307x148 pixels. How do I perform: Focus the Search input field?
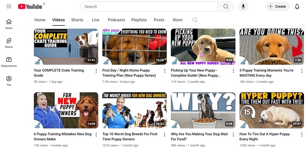149,7
